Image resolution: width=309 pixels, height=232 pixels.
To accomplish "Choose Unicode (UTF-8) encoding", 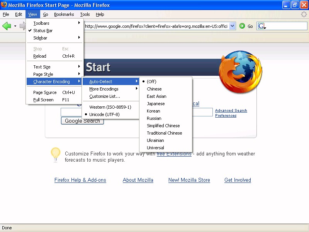I will pos(110,114).
